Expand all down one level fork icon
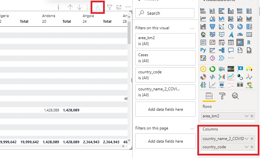Image resolution: width=264 pixels, height=163 pixels. coord(98,7)
